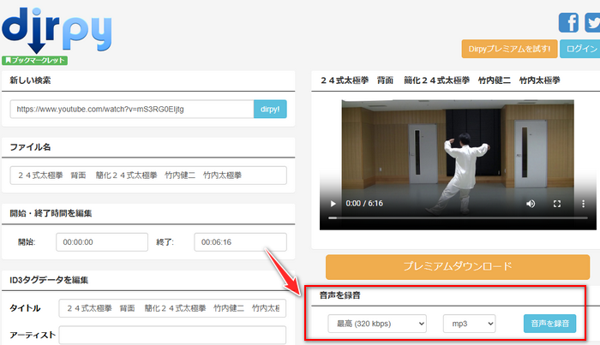
Task: Open the mp3 format dropdown
Action: coord(469,324)
